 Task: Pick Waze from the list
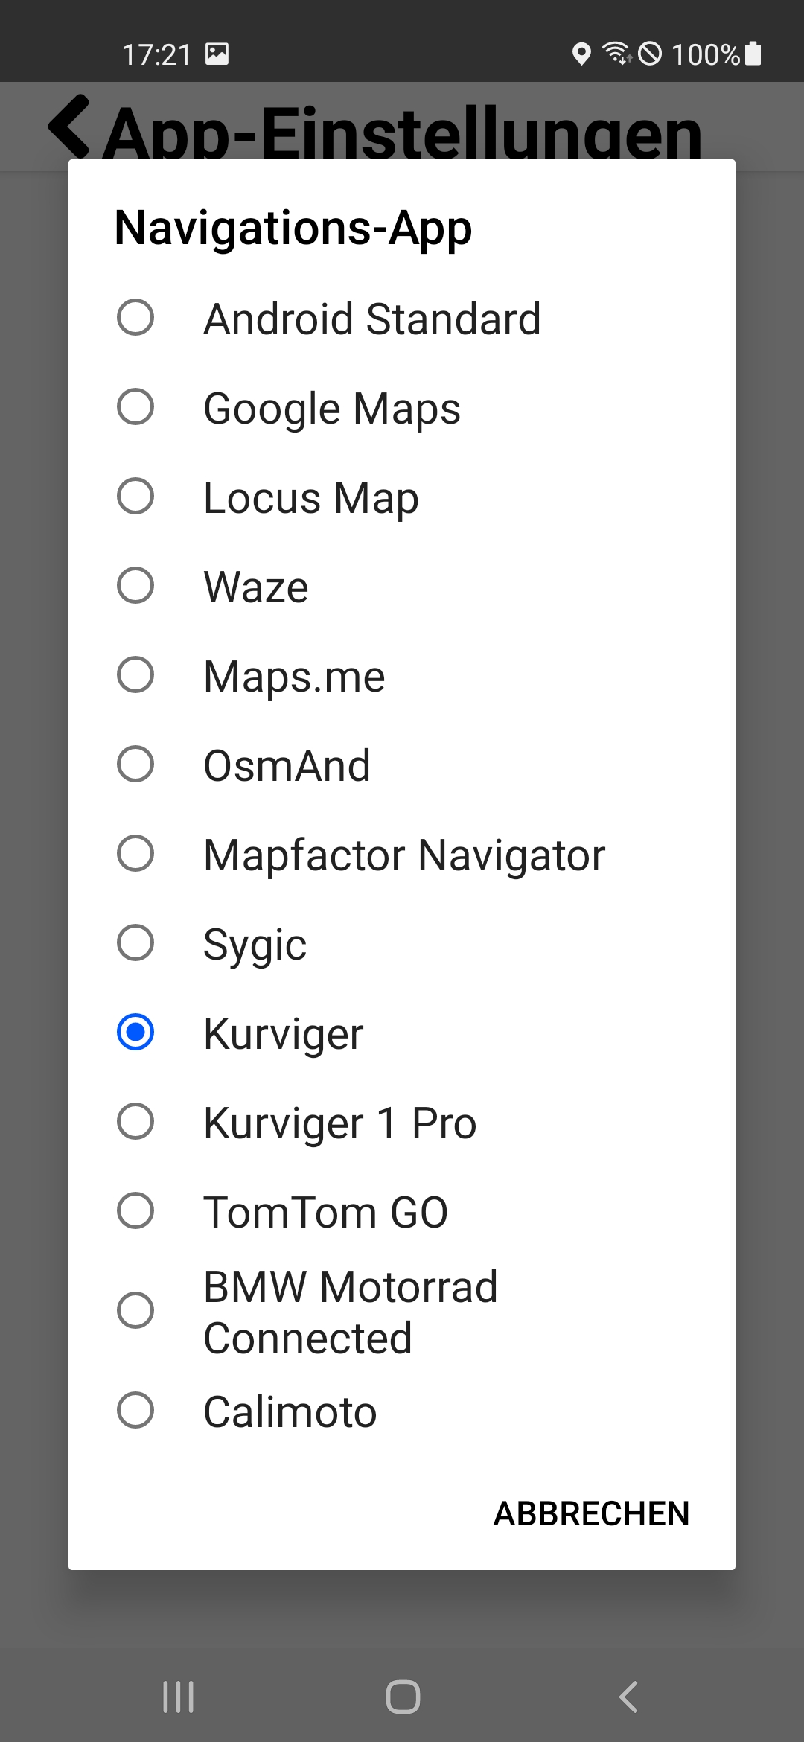pos(135,586)
